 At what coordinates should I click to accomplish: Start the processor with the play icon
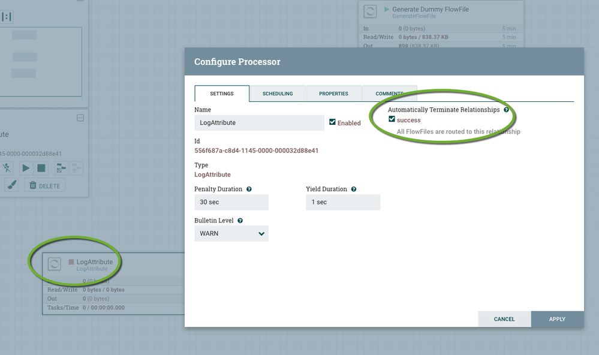[26, 168]
